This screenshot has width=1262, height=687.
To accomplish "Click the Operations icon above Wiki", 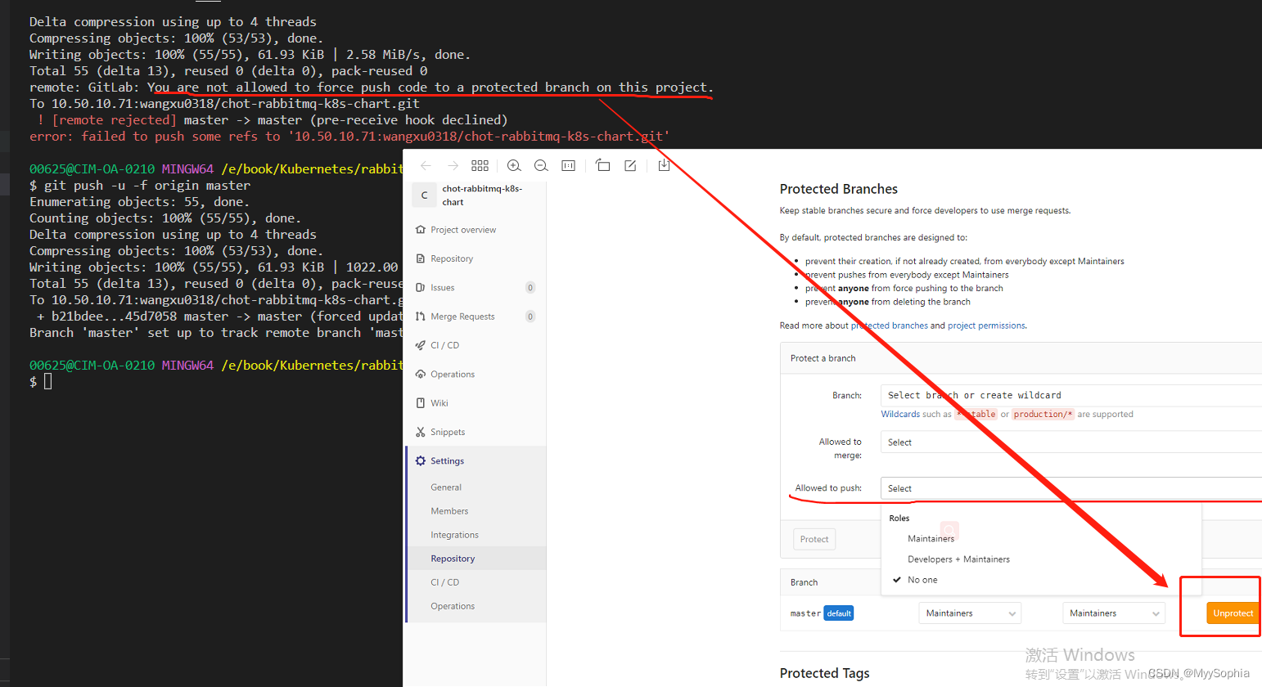I will [x=421, y=375].
